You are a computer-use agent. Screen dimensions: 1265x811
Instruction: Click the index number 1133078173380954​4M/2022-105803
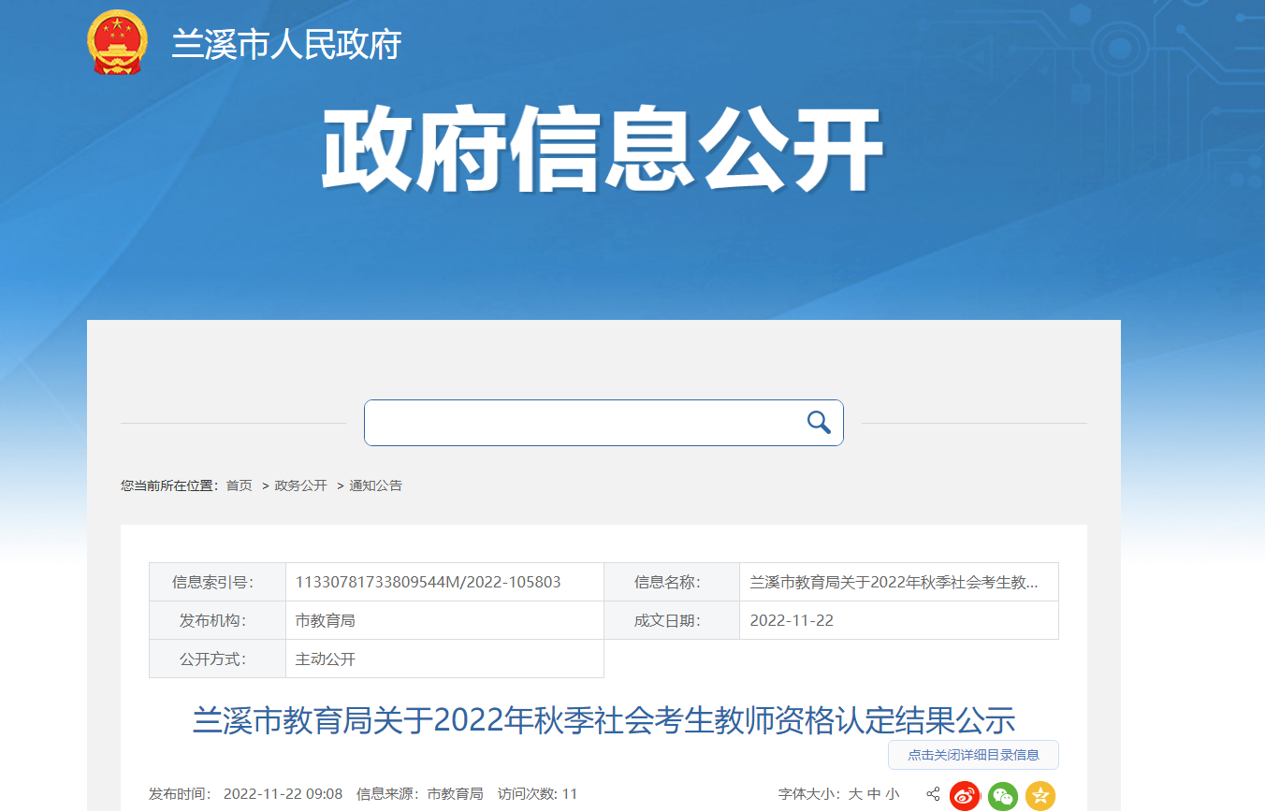coord(429,582)
